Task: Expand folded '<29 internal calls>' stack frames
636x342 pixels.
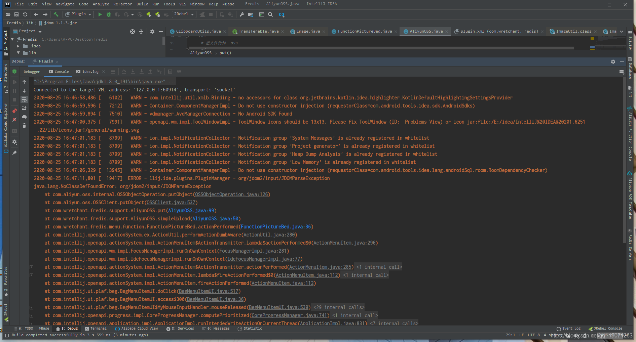Action: pos(339,307)
